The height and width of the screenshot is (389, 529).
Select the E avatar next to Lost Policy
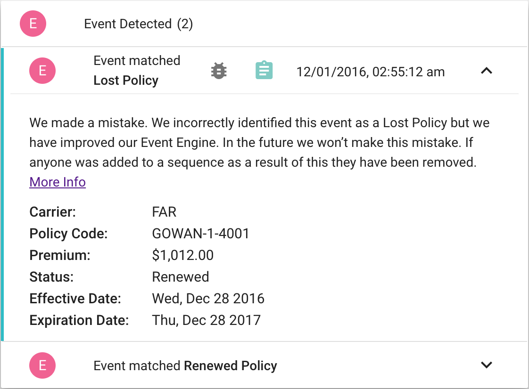42,71
